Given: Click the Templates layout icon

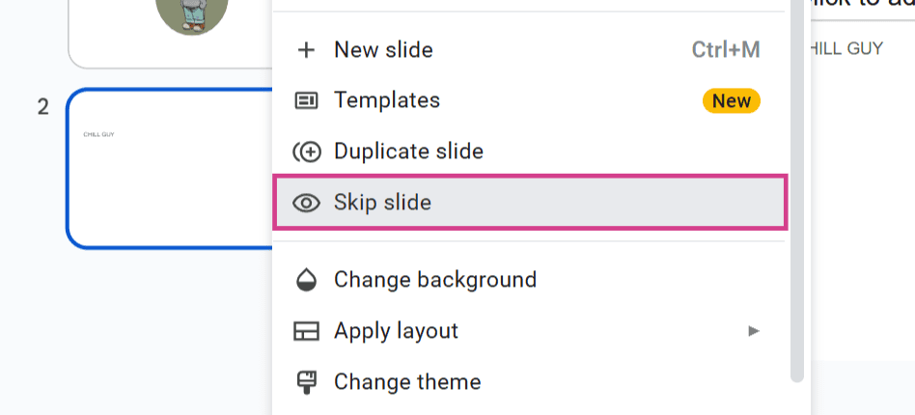Looking at the screenshot, I should 306,101.
